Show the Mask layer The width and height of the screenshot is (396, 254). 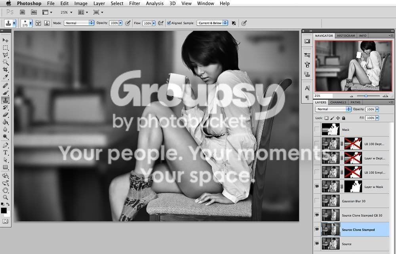click(x=317, y=129)
